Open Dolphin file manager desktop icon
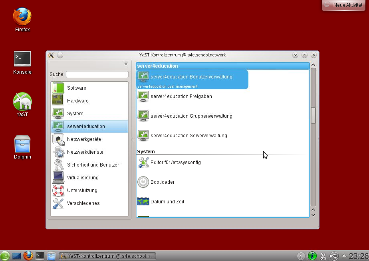 (x=22, y=144)
